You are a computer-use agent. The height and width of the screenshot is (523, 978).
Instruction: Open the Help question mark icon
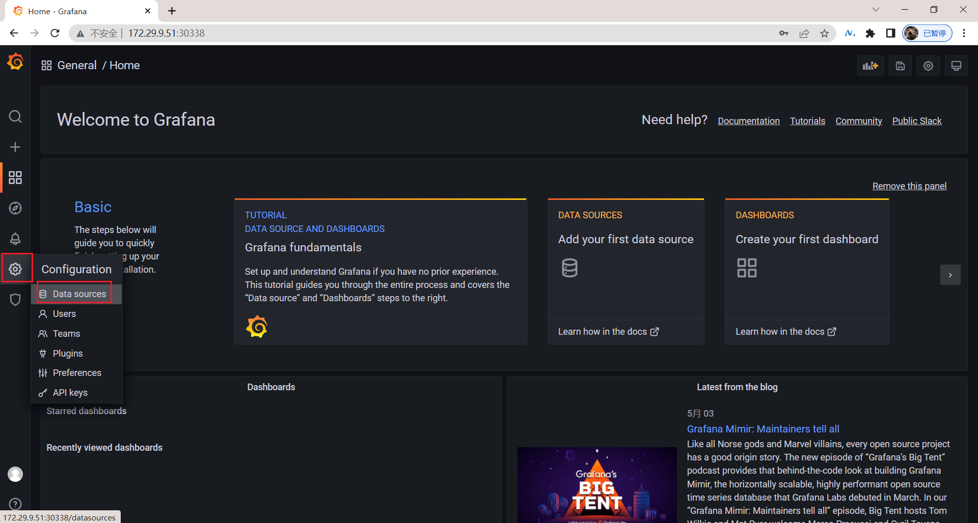(x=15, y=504)
